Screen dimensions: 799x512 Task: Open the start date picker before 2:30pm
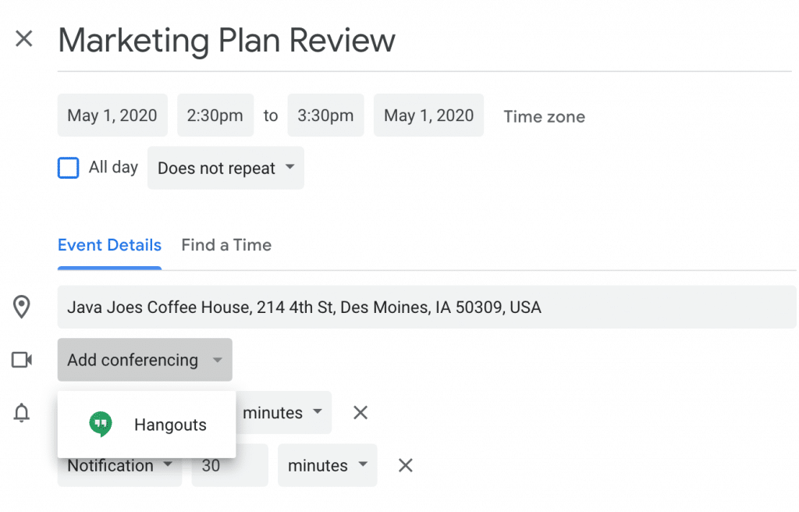click(x=112, y=116)
